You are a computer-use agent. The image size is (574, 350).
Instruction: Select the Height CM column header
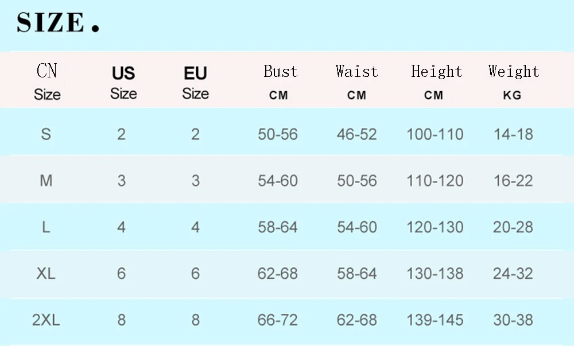point(436,82)
